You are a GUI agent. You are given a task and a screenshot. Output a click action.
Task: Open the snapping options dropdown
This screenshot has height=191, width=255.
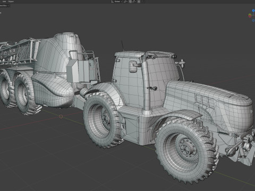[134, 2]
